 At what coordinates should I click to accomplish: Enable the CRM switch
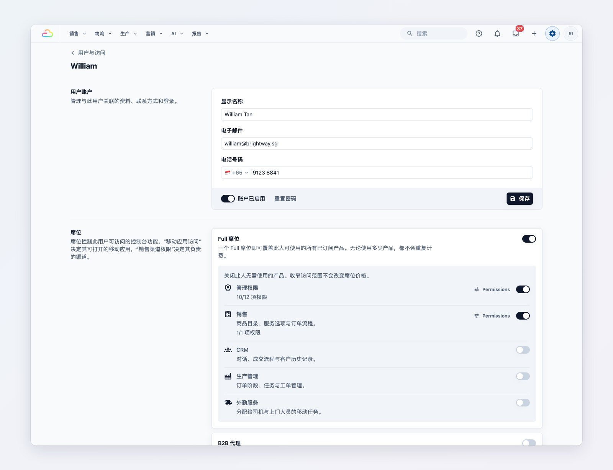tap(523, 350)
